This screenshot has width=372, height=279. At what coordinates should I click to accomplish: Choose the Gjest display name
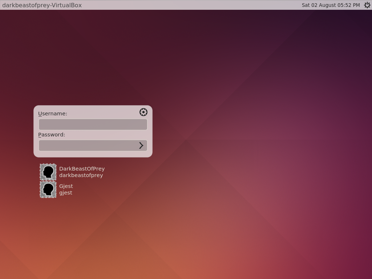tap(66, 186)
